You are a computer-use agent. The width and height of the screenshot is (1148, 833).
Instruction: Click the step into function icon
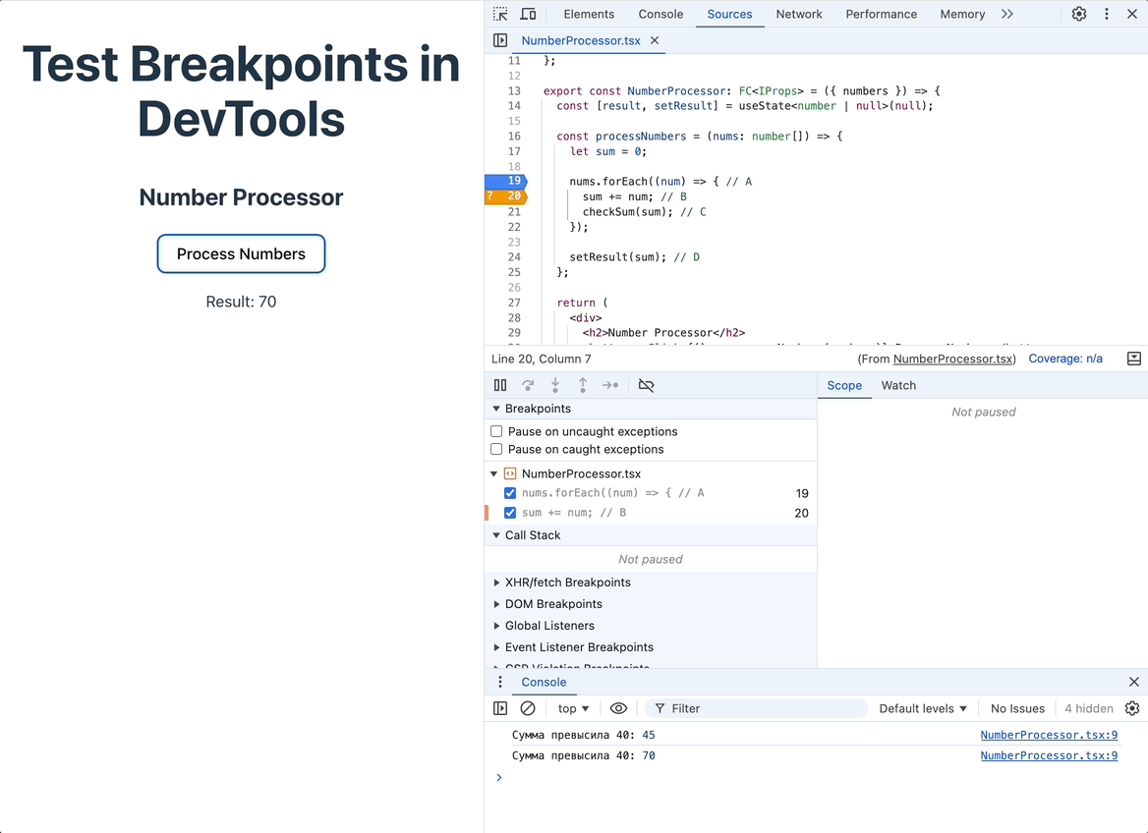coord(555,385)
